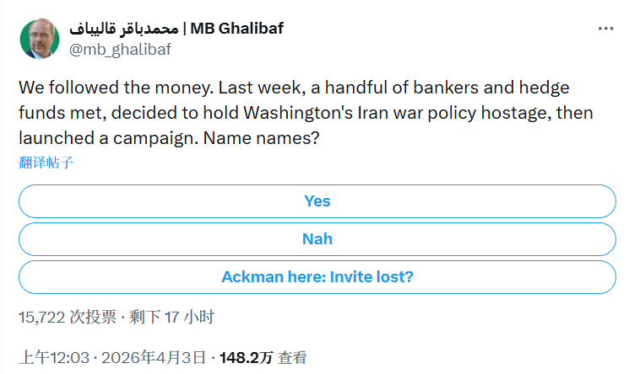This screenshot has height=374, width=629.
Task: Open the three-dot more options menu
Action: pyautogui.click(x=605, y=29)
